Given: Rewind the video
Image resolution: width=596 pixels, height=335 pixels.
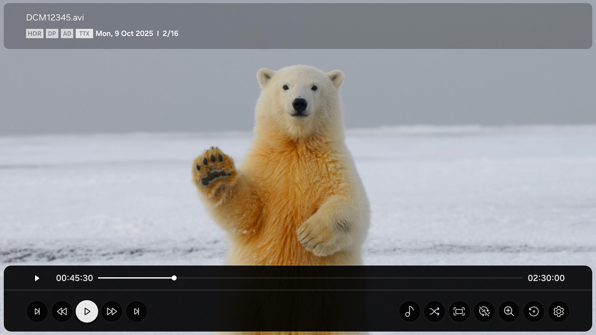Looking at the screenshot, I should click(62, 311).
